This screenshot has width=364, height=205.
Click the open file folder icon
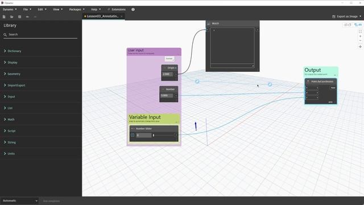point(11,17)
